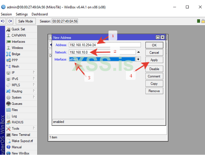Click the System gear icon
Image resolution: width=205 pixels, height=155 pixels.
tap(8, 97)
